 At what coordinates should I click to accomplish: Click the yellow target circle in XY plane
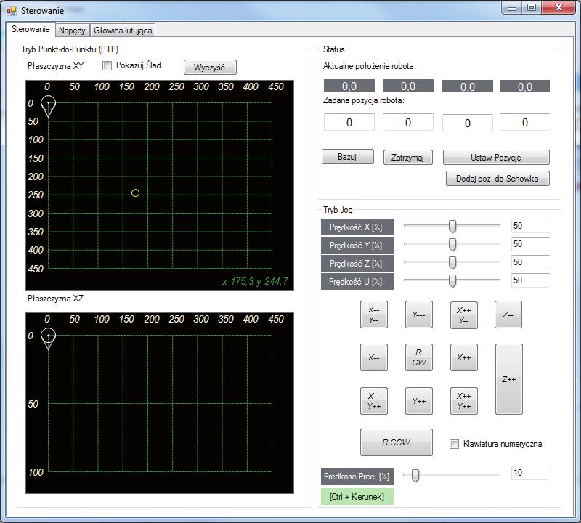point(136,193)
